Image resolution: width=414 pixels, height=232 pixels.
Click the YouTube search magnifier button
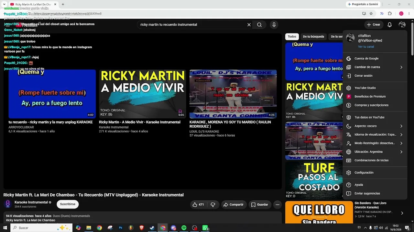click(x=259, y=24)
